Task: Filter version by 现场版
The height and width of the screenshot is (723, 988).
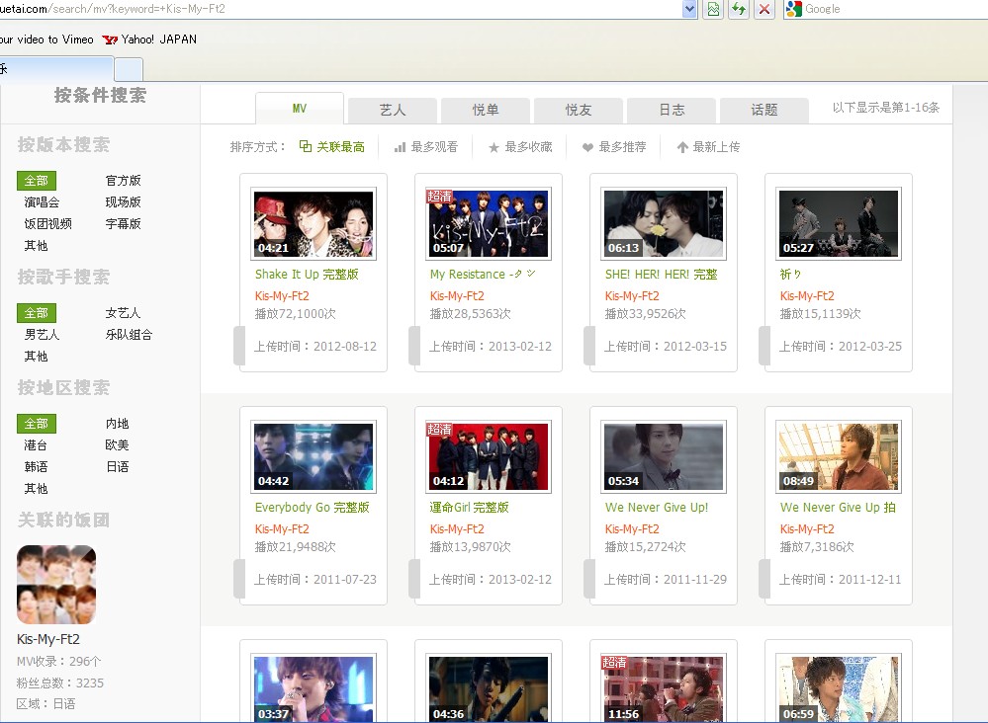Action: click(123, 202)
